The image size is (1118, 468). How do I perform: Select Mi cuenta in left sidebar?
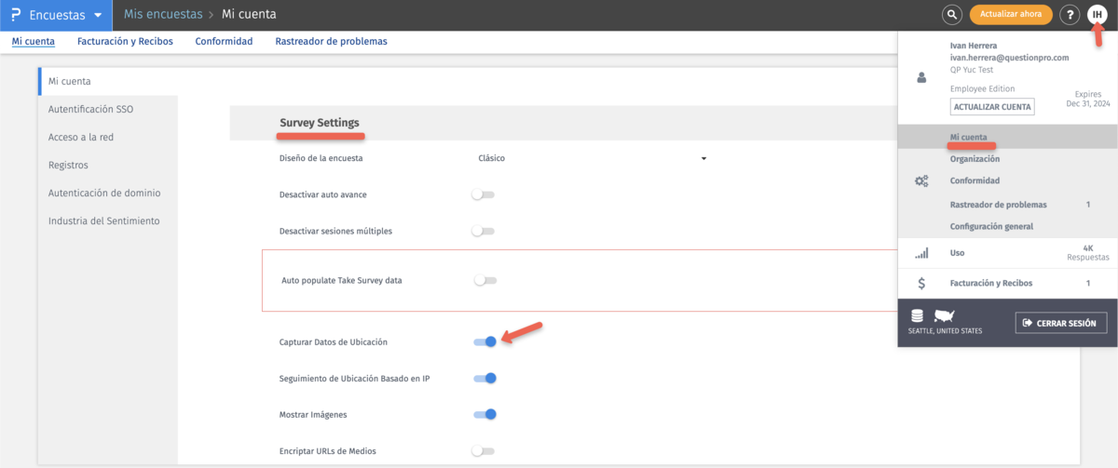click(107, 82)
